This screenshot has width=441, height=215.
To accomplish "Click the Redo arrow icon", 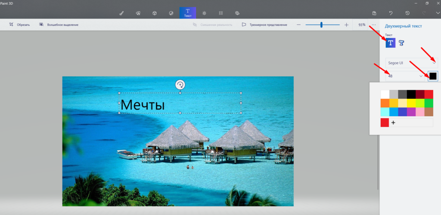I will [424, 13].
